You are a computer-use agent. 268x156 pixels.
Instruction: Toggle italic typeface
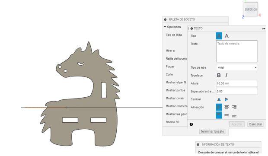click(227, 75)
